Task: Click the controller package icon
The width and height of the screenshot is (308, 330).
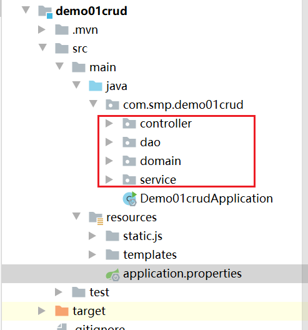Action: [129, 124]
